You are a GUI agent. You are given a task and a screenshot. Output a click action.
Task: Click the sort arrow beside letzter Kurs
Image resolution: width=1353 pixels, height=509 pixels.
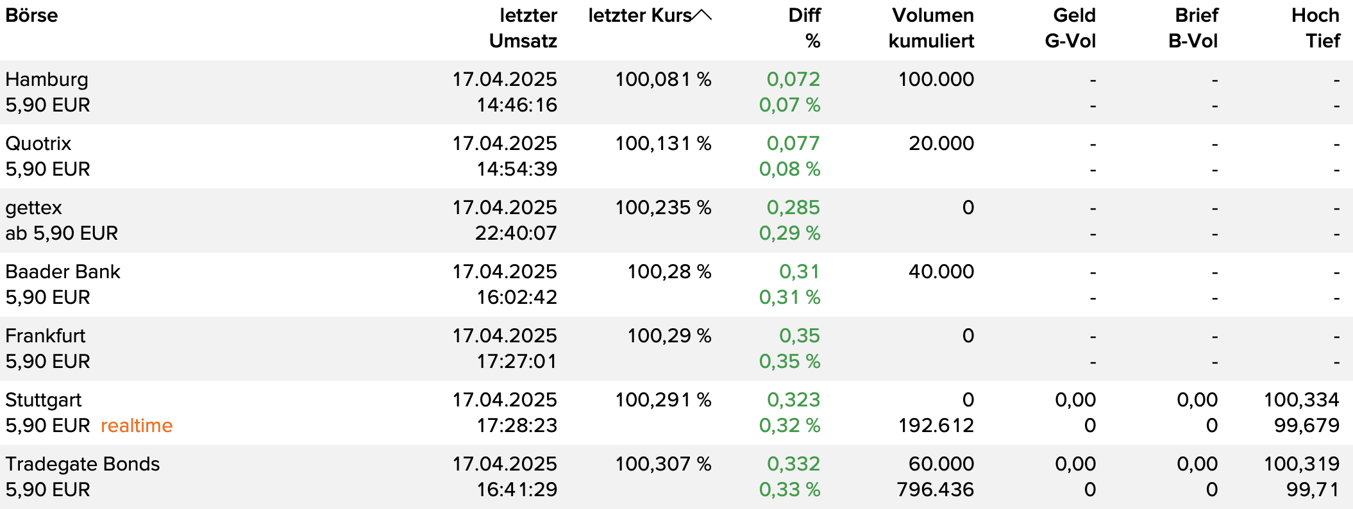point(702,15)
